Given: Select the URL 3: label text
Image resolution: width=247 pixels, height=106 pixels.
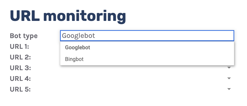Looking at the screenshot, I should [x=20, y=68].
